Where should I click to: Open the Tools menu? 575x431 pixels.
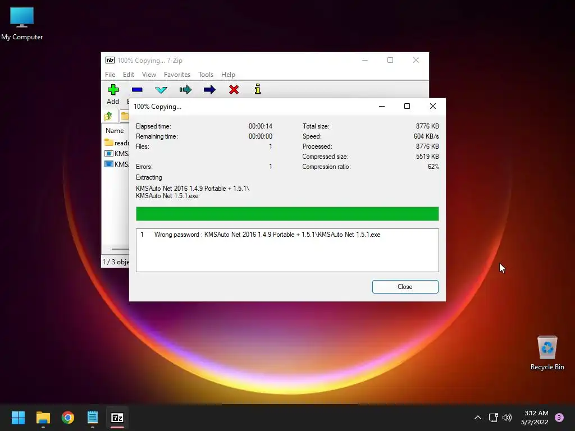(206, 75)
